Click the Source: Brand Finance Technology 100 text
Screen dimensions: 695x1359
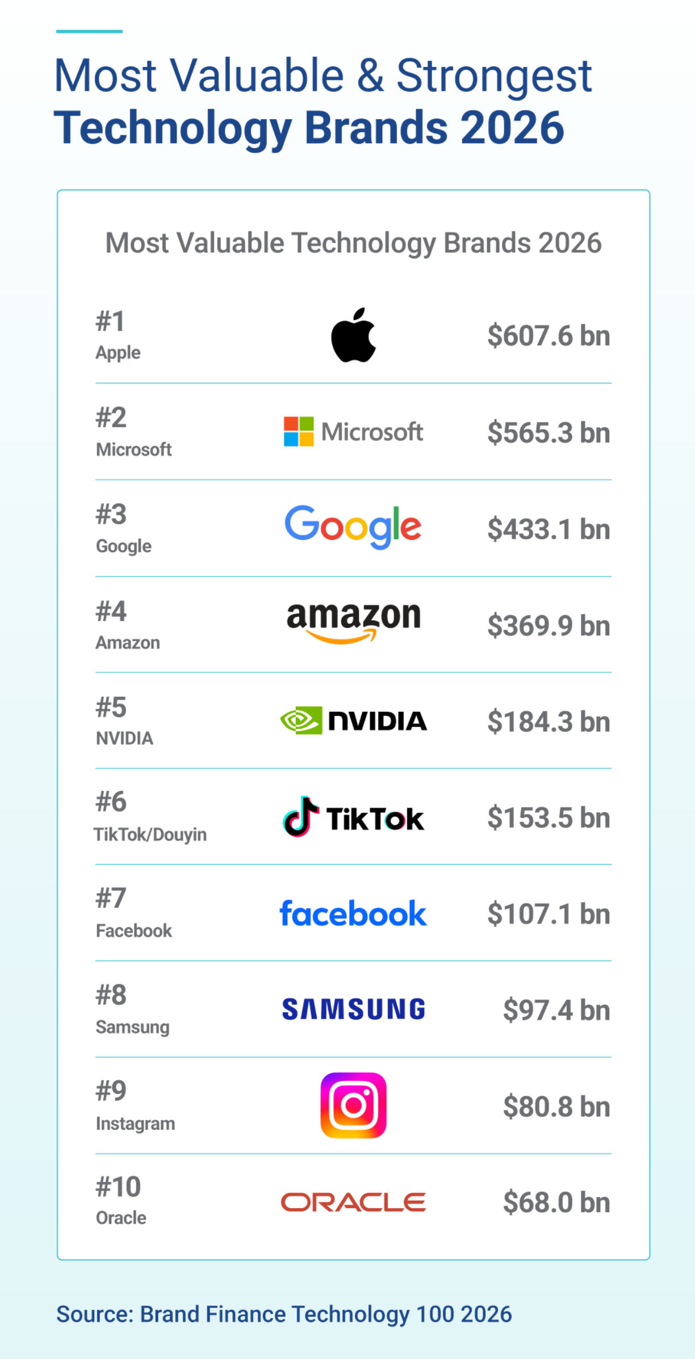(x=284, y=1314)
